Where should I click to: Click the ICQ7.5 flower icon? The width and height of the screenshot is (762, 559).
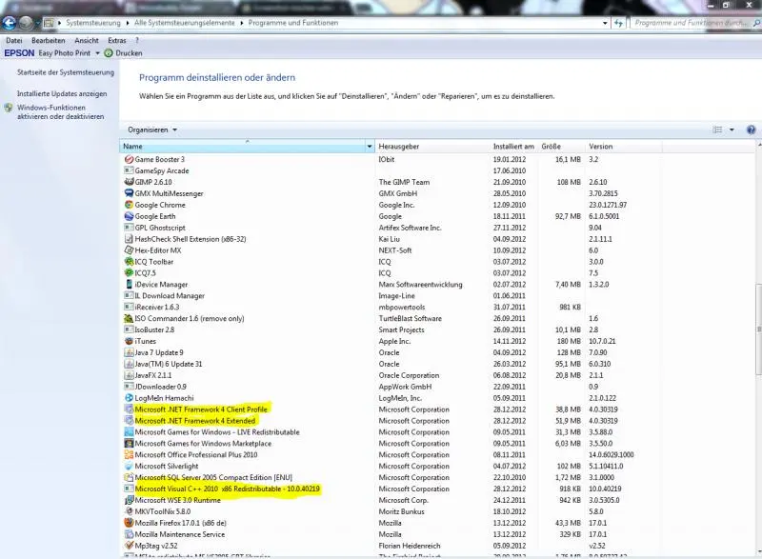129,273
